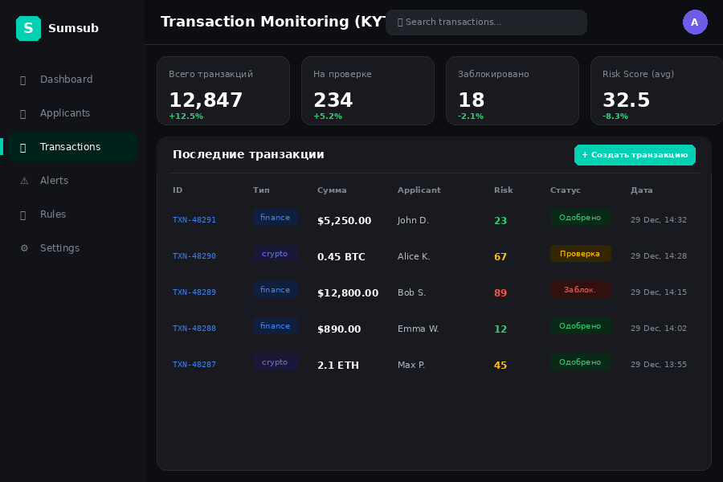Open the На проверке stat card
The image size is (723, 482).
tap(367, 91)
